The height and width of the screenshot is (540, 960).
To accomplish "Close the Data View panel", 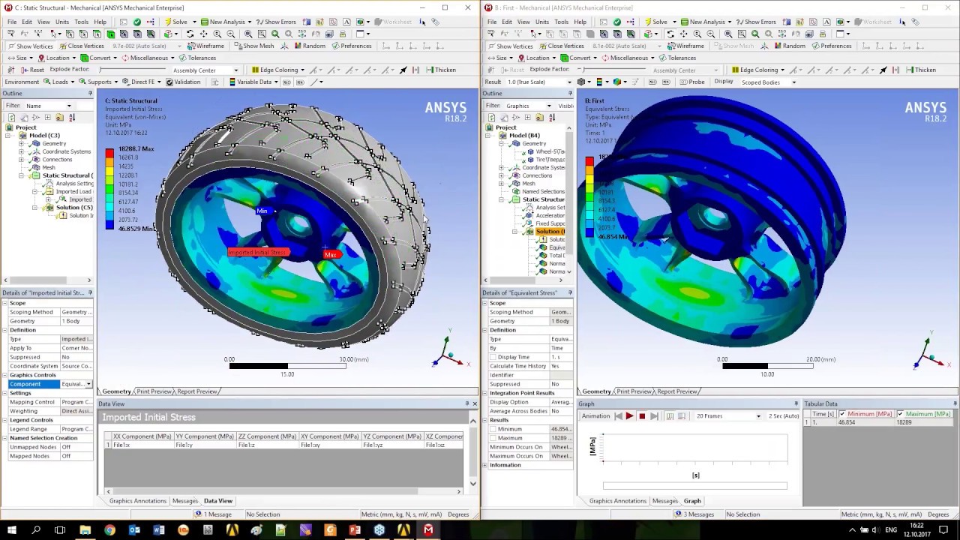I will click(x=475, y=403).
